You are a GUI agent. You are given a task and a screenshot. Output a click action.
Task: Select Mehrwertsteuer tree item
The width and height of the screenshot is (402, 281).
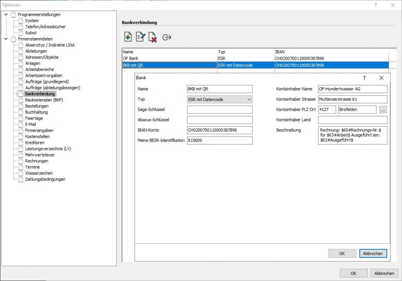(x=40, y=155)
